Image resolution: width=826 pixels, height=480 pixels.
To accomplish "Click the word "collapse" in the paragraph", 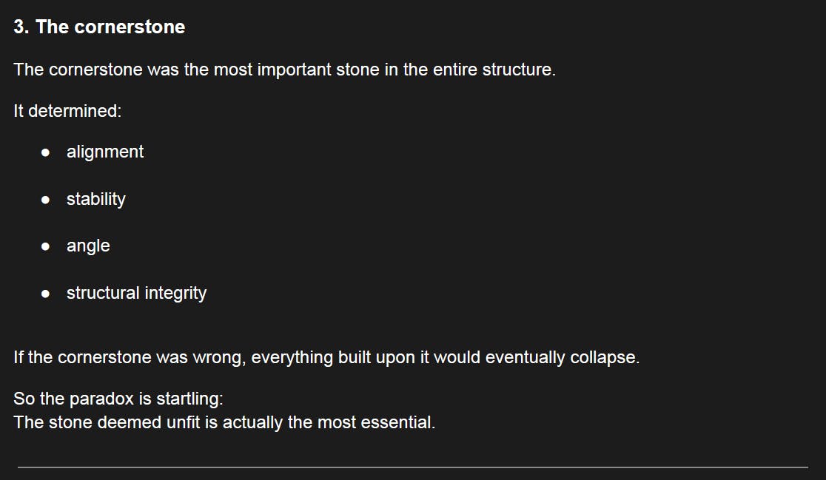I will pos(602,357).
